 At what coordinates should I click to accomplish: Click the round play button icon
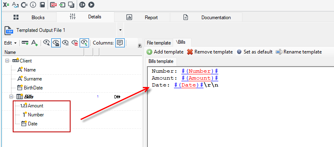[x=91, y=4]
